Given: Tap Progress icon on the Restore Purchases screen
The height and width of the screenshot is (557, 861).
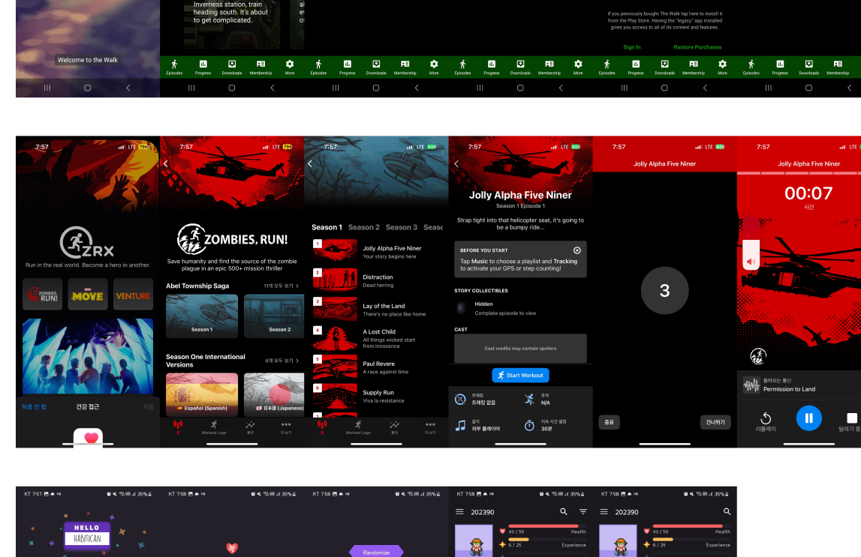Looking at the screenshot, I should point(636,67).
